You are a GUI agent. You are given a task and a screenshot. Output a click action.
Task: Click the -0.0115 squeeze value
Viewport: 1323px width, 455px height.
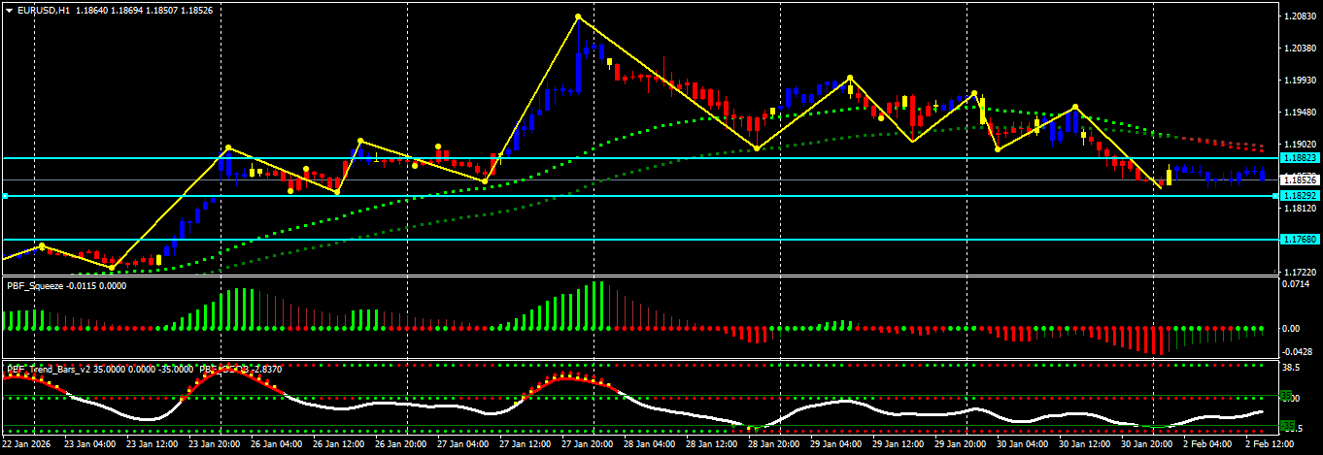[x=82, y=285]
